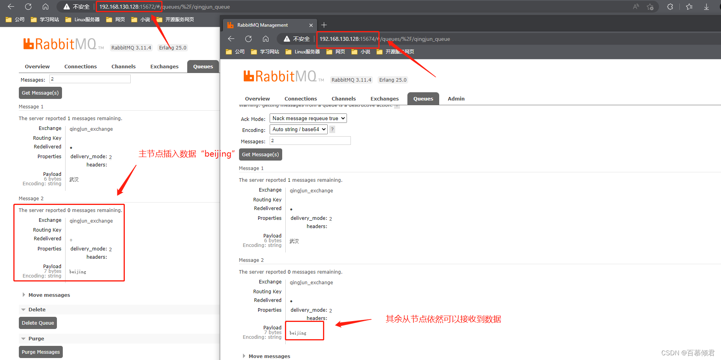Switch to Overview tab in left window
This screenshot has width=721, height=360.
pyautogui.click(x=37, y=66)
